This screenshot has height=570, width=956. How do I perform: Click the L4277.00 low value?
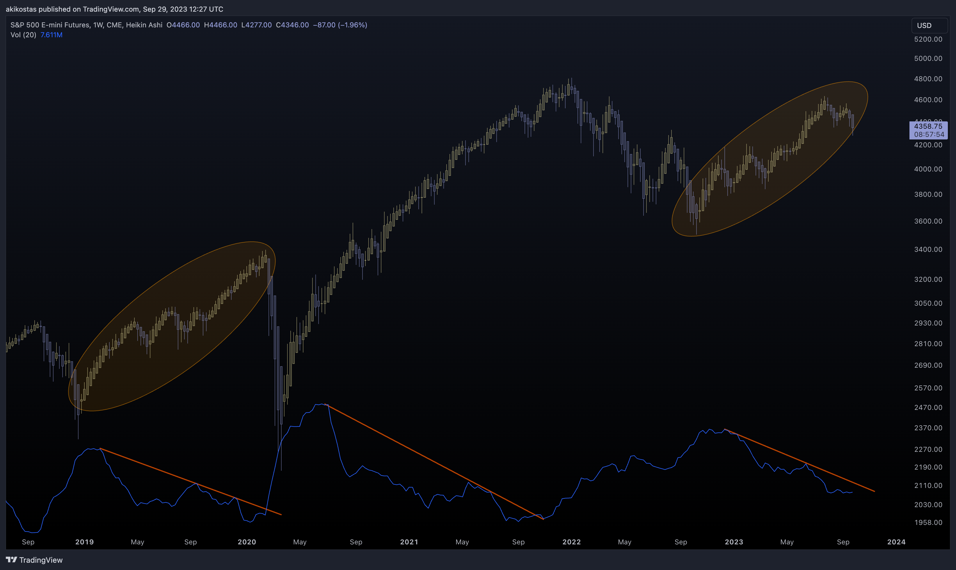pyautogui.click(x=256, y=25)
